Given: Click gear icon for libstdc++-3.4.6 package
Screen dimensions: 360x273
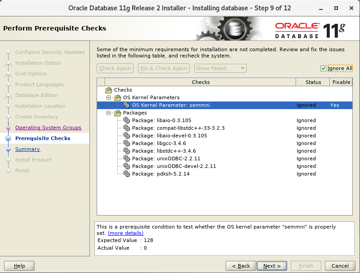Looking at the screenshot, I should tap(126, 151).
